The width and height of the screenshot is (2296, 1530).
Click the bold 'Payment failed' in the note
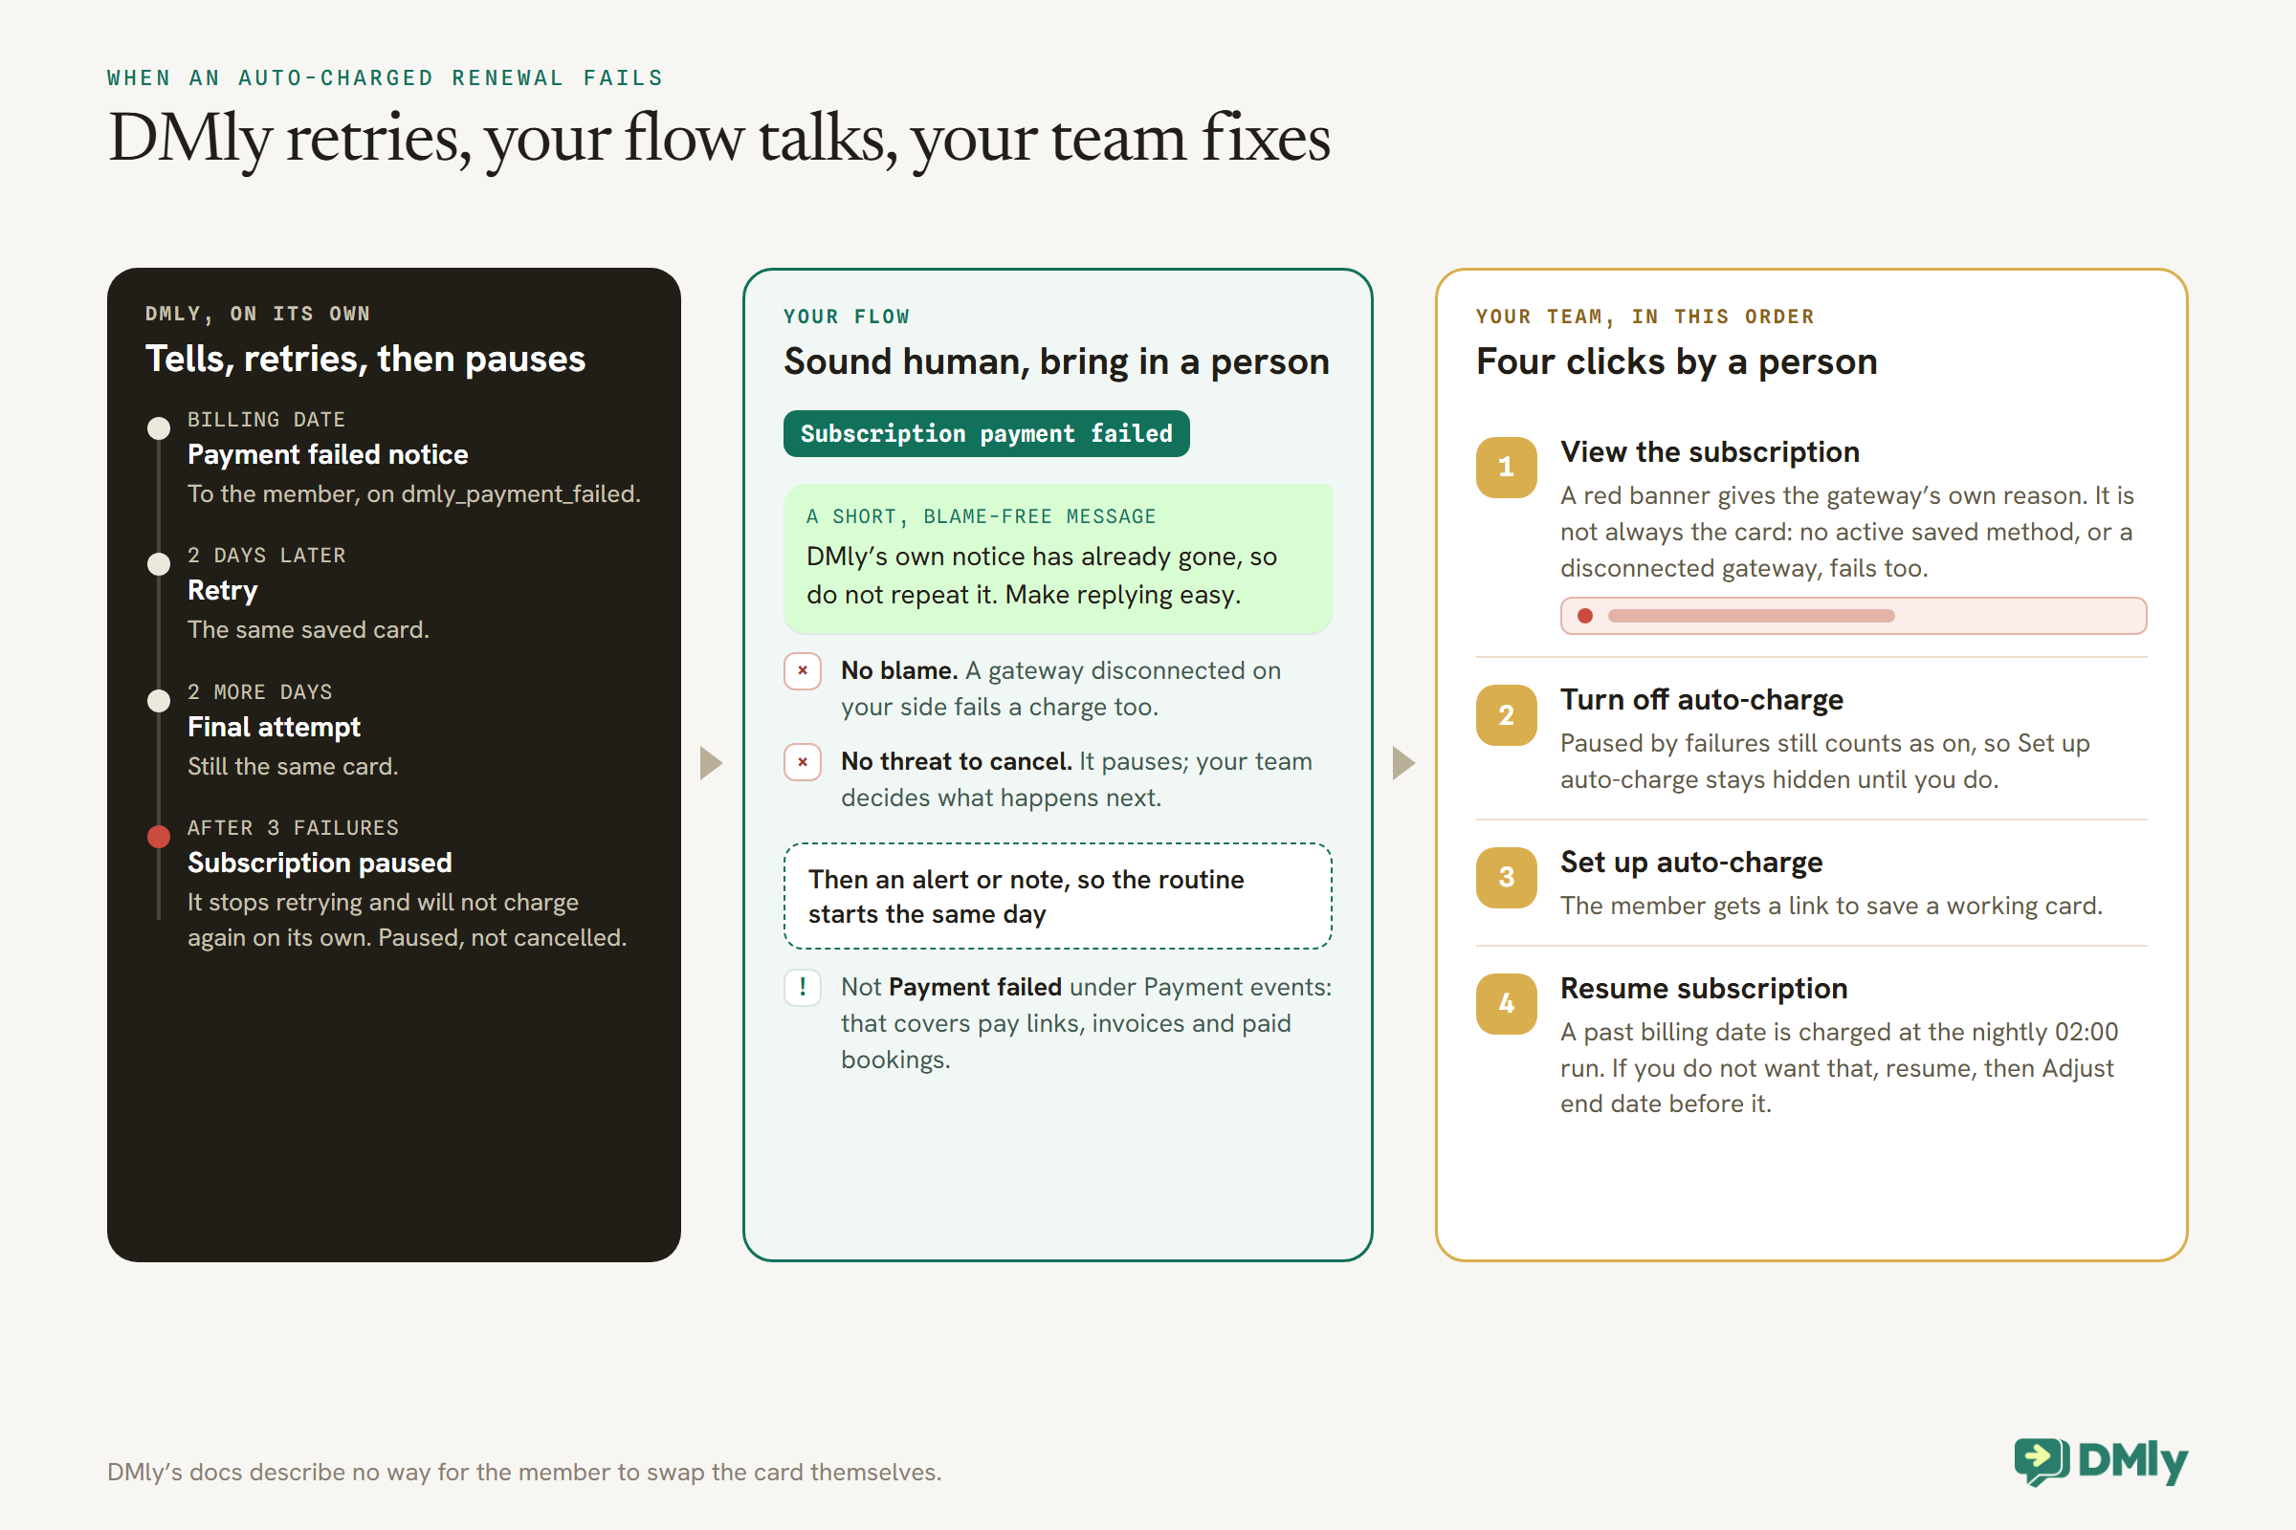click(975, 988)
